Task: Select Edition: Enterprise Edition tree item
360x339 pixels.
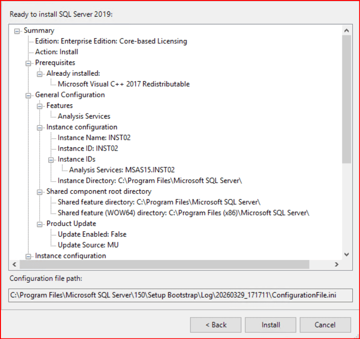Action: 111,41
